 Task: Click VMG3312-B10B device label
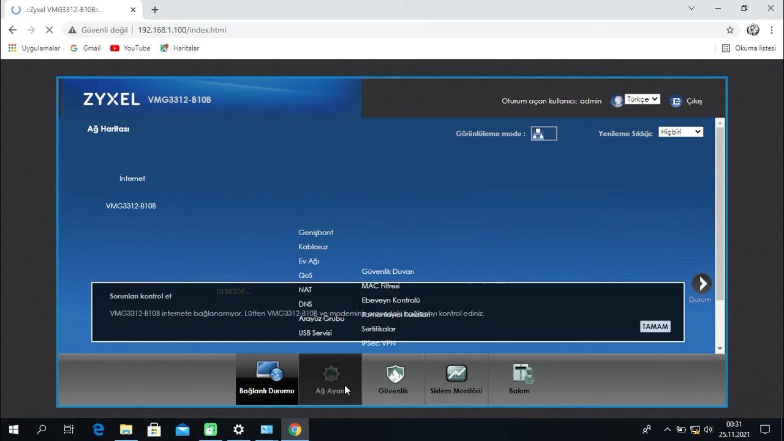(131, 206)
